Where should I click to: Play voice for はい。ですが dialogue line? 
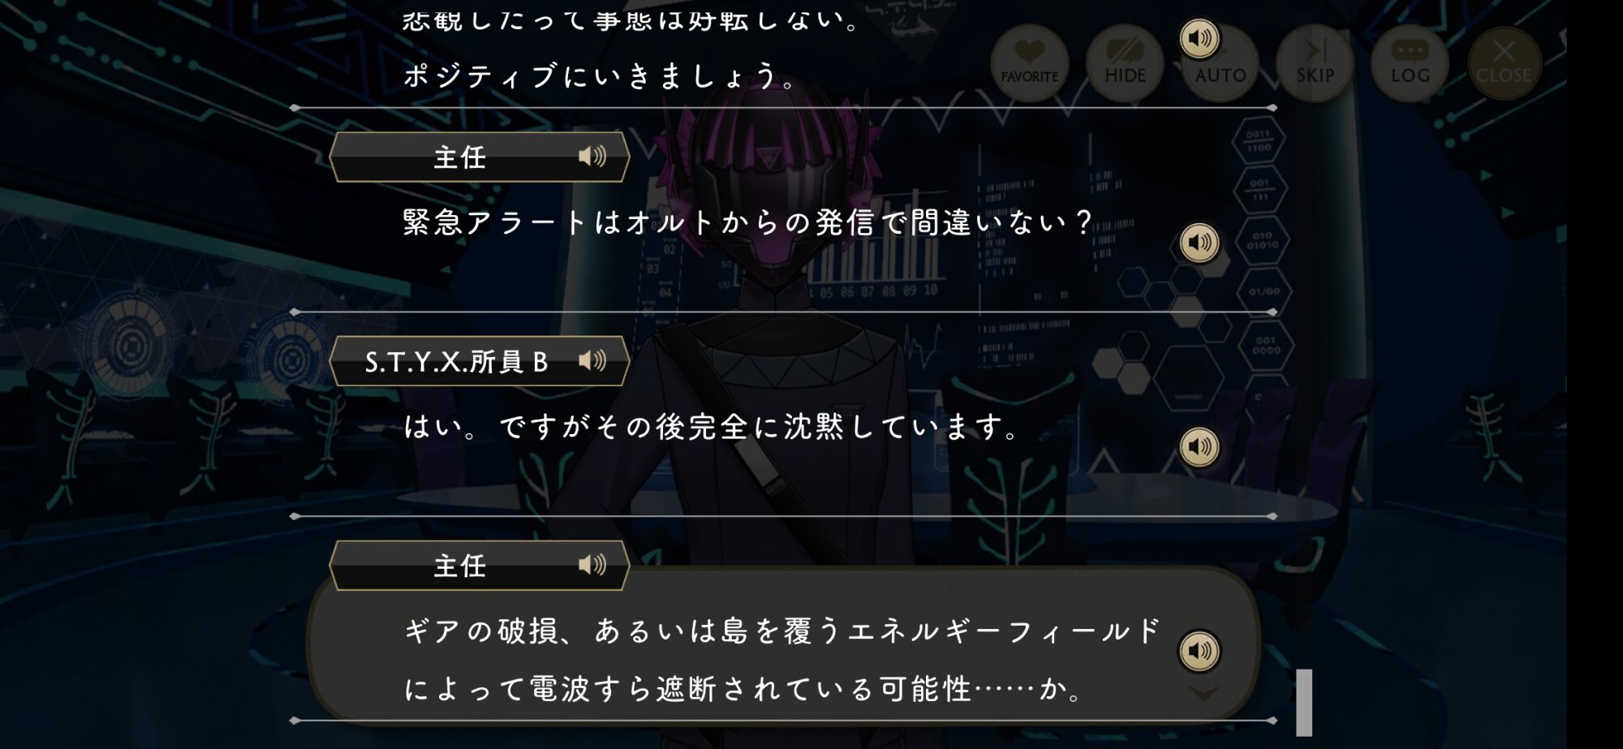coord(1199,446)
